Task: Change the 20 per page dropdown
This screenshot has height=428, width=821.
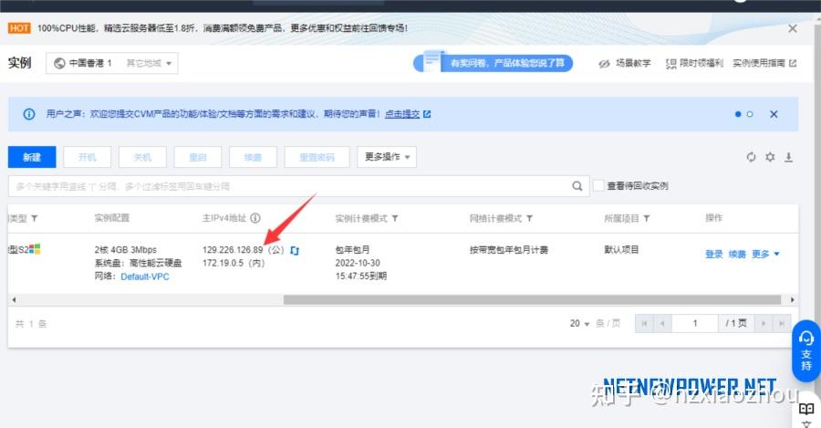Action: coord(579,324)
